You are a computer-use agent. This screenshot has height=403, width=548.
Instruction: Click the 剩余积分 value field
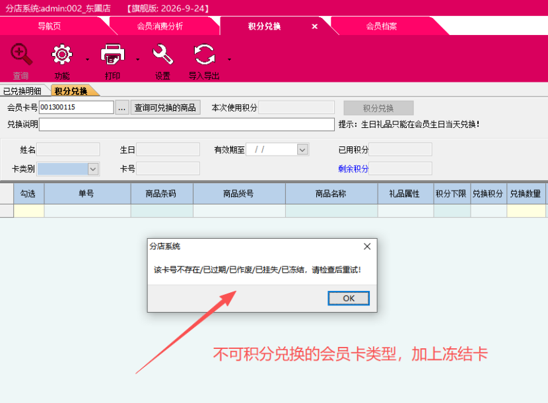pos(401,169)
